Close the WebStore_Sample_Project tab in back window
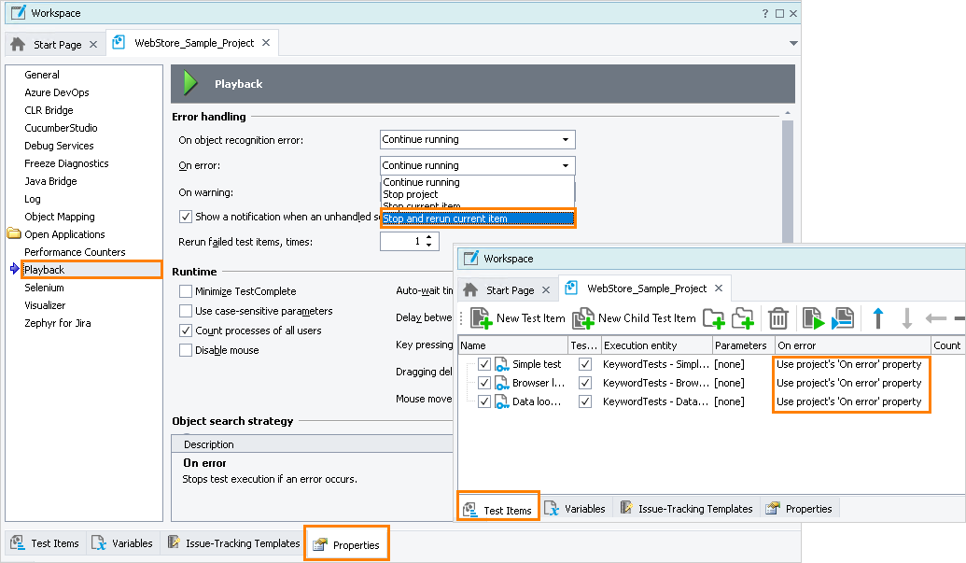Viewport: 966px width, 563px height. [266, 43]
